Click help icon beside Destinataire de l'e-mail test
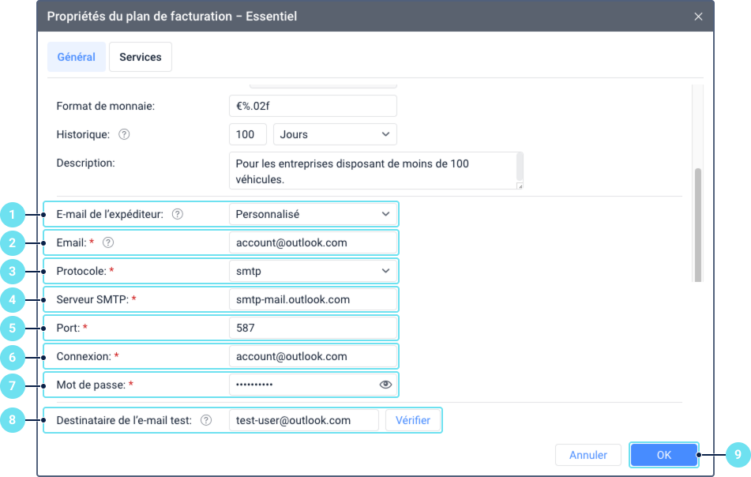The image size is (751, 477). pyautogui.click(x=206, y=420)
